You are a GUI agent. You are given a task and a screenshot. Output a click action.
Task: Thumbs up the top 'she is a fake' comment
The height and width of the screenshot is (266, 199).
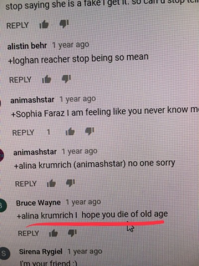44,24
